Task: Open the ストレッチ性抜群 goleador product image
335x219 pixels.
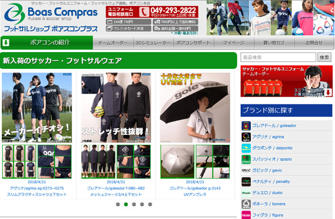Action: (116, 108)
